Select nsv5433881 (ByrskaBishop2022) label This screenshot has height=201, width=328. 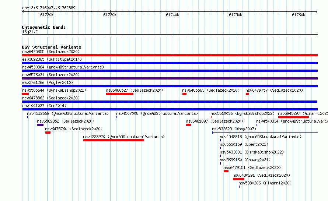(x=252, y=152)
